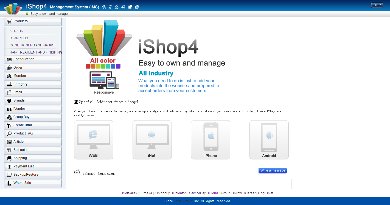Open the Android add-on card
Image resolution: width=390 pixels, height=205 pixels.
click(269, 140)
